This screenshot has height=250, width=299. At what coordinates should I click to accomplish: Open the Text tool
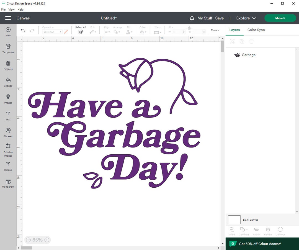(x=8, y=116)
